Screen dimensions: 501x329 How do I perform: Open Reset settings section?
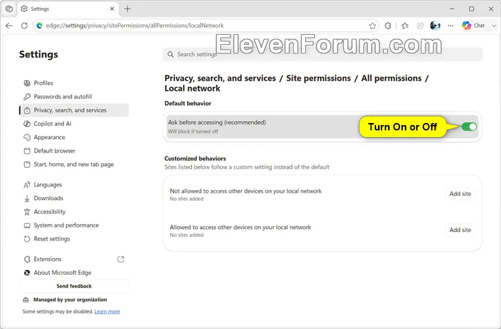[74, 239]
